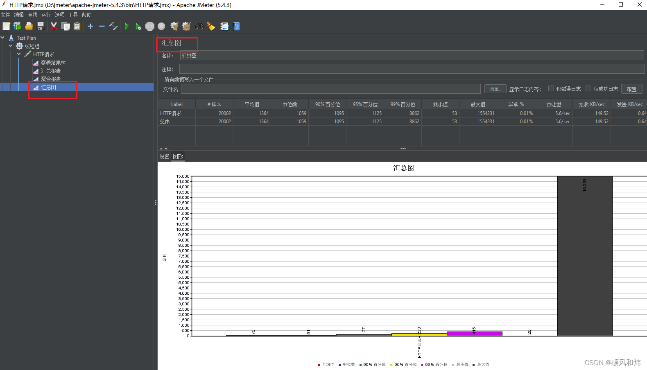This screenshot has height=370, width=647.
Task: Click the 注释 input field
Action: 412,69
